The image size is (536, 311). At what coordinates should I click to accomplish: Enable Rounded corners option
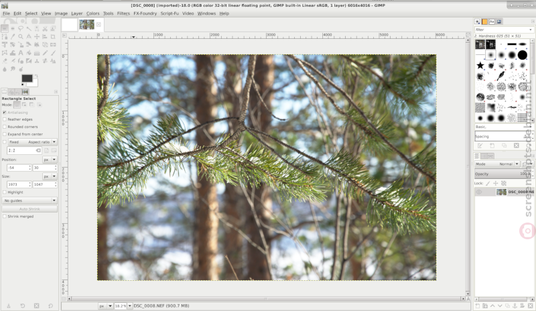[x=5, y=127]
